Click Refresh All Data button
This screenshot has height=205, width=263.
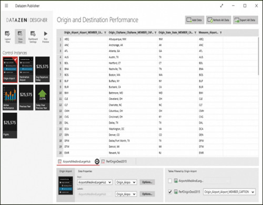218,20
